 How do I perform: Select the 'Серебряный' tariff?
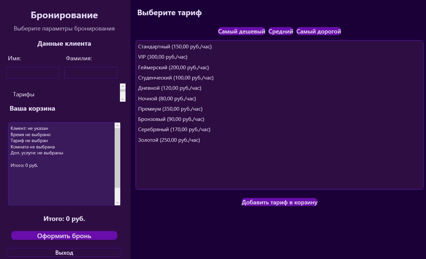(174, 129)
